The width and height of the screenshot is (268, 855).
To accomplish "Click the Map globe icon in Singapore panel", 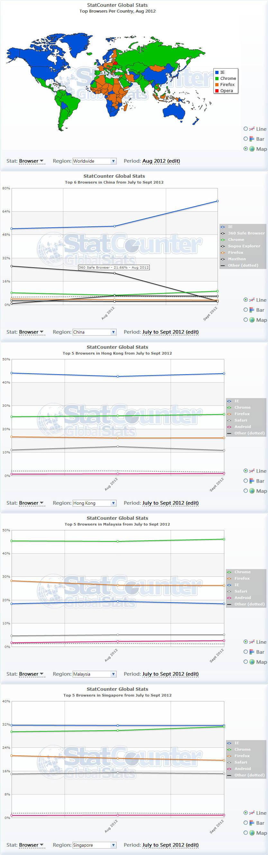I will point(252,833).
